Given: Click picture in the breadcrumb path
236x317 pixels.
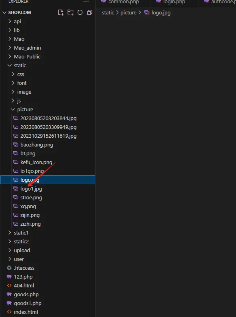Looking at the screenshot, I should tap(128, 12).
